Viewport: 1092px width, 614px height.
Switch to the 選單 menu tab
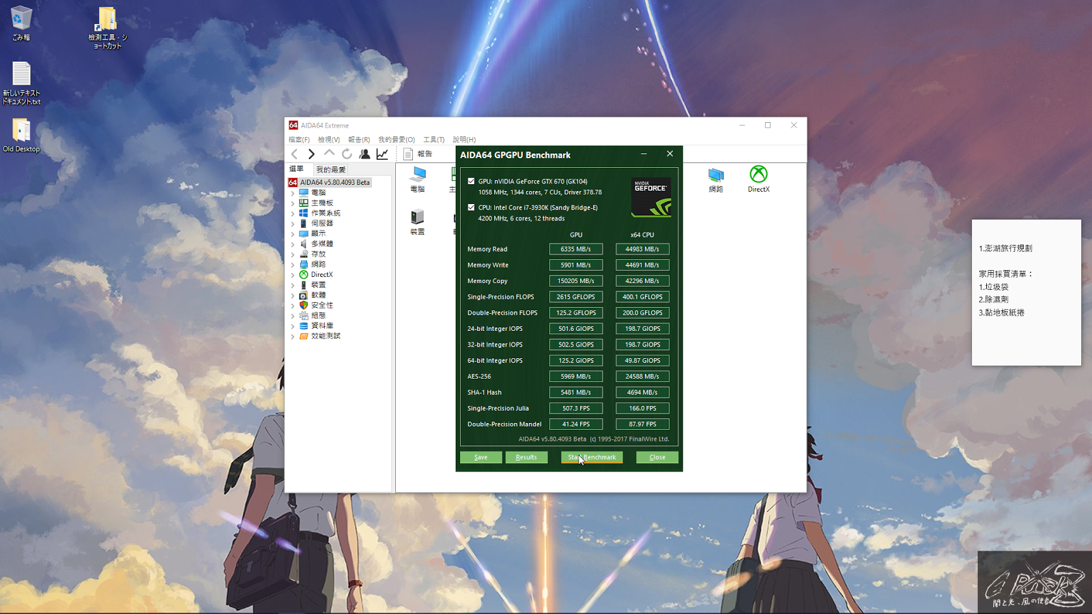pos(297,169)
